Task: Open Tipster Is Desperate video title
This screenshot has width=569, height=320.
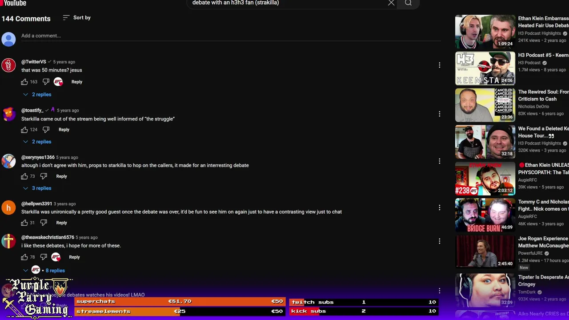Action: (x=543, y=280)
